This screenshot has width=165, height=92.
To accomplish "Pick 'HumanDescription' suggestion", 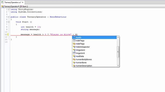I will pyautogui.click(x=94, y=66).
